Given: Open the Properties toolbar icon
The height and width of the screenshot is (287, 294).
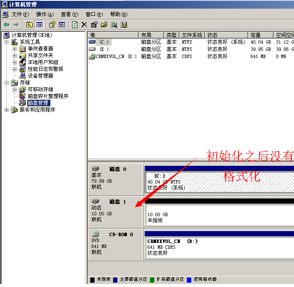Looking at the screenshot, I should [94, 25].
